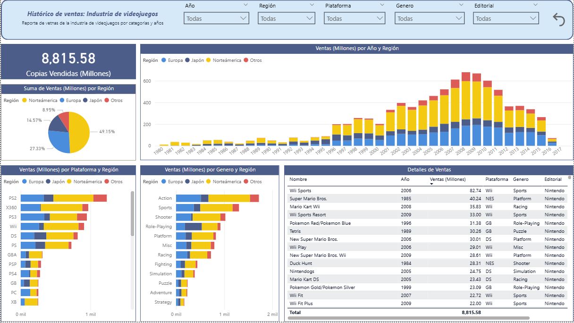The height and width of the screenshot is (323, 574).
Task: Click the chevron icon above Año slicer
Action: (x=245, y=5)
